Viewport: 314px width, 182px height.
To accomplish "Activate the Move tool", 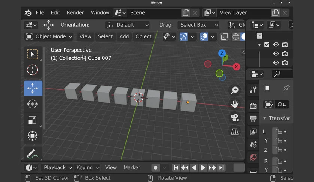I will [33, 88].
